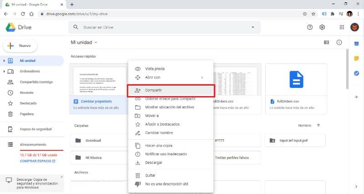364x194 pixels.
Task: Open Google Calendar side panel icon
Action: (356, 44)
